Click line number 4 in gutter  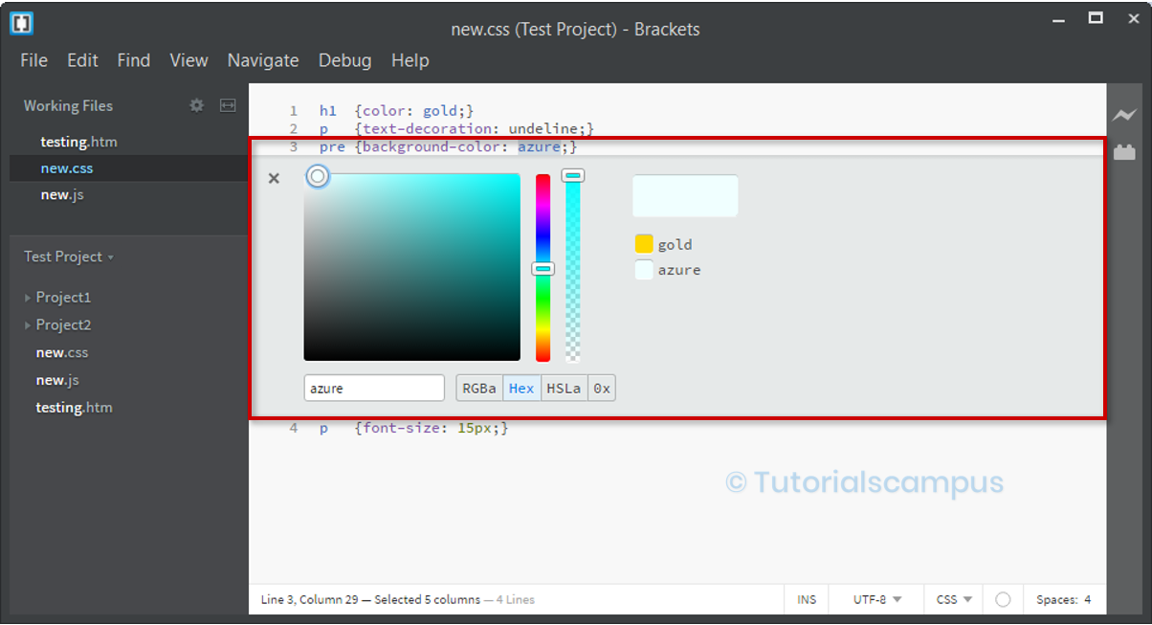point(294,428)
